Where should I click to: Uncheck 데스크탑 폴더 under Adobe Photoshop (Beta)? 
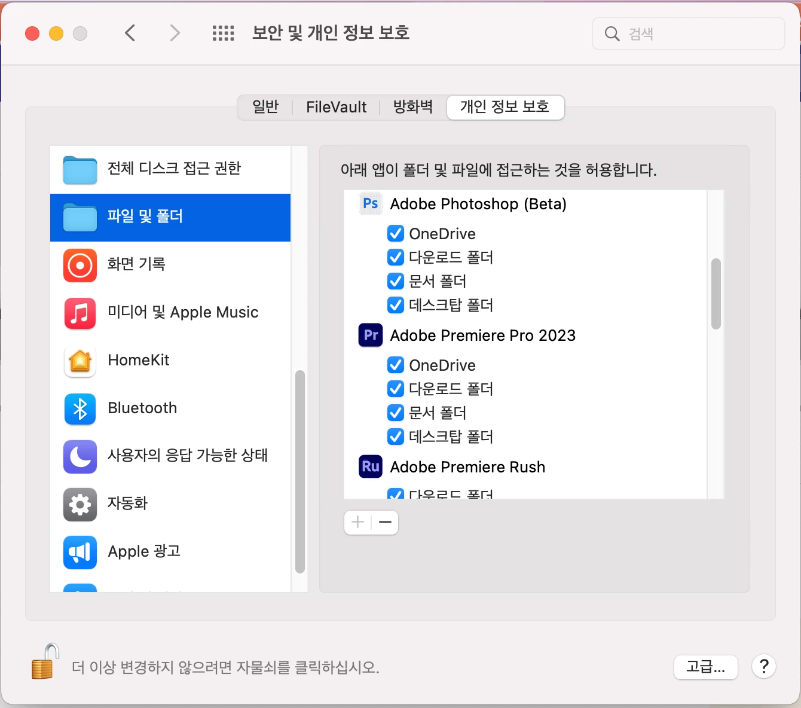pyautogui.click(x=396, y=305)
